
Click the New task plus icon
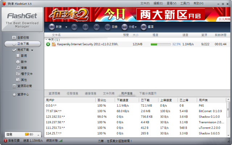[51, 27]
